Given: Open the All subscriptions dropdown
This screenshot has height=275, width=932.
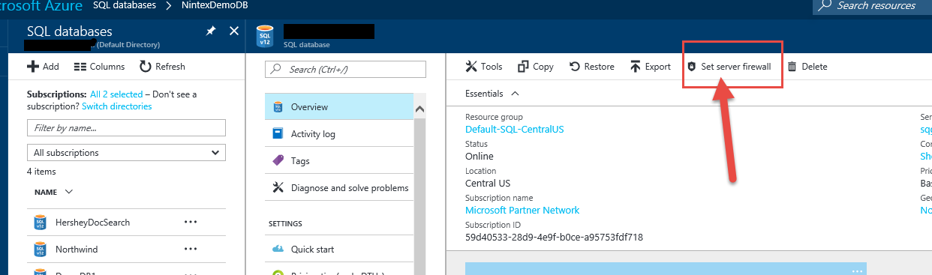Looking at the screenshot, I should tap(126, 152).
